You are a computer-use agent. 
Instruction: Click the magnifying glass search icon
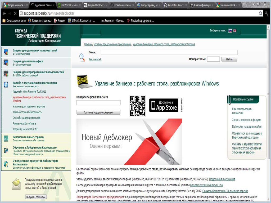click(82, 57)
